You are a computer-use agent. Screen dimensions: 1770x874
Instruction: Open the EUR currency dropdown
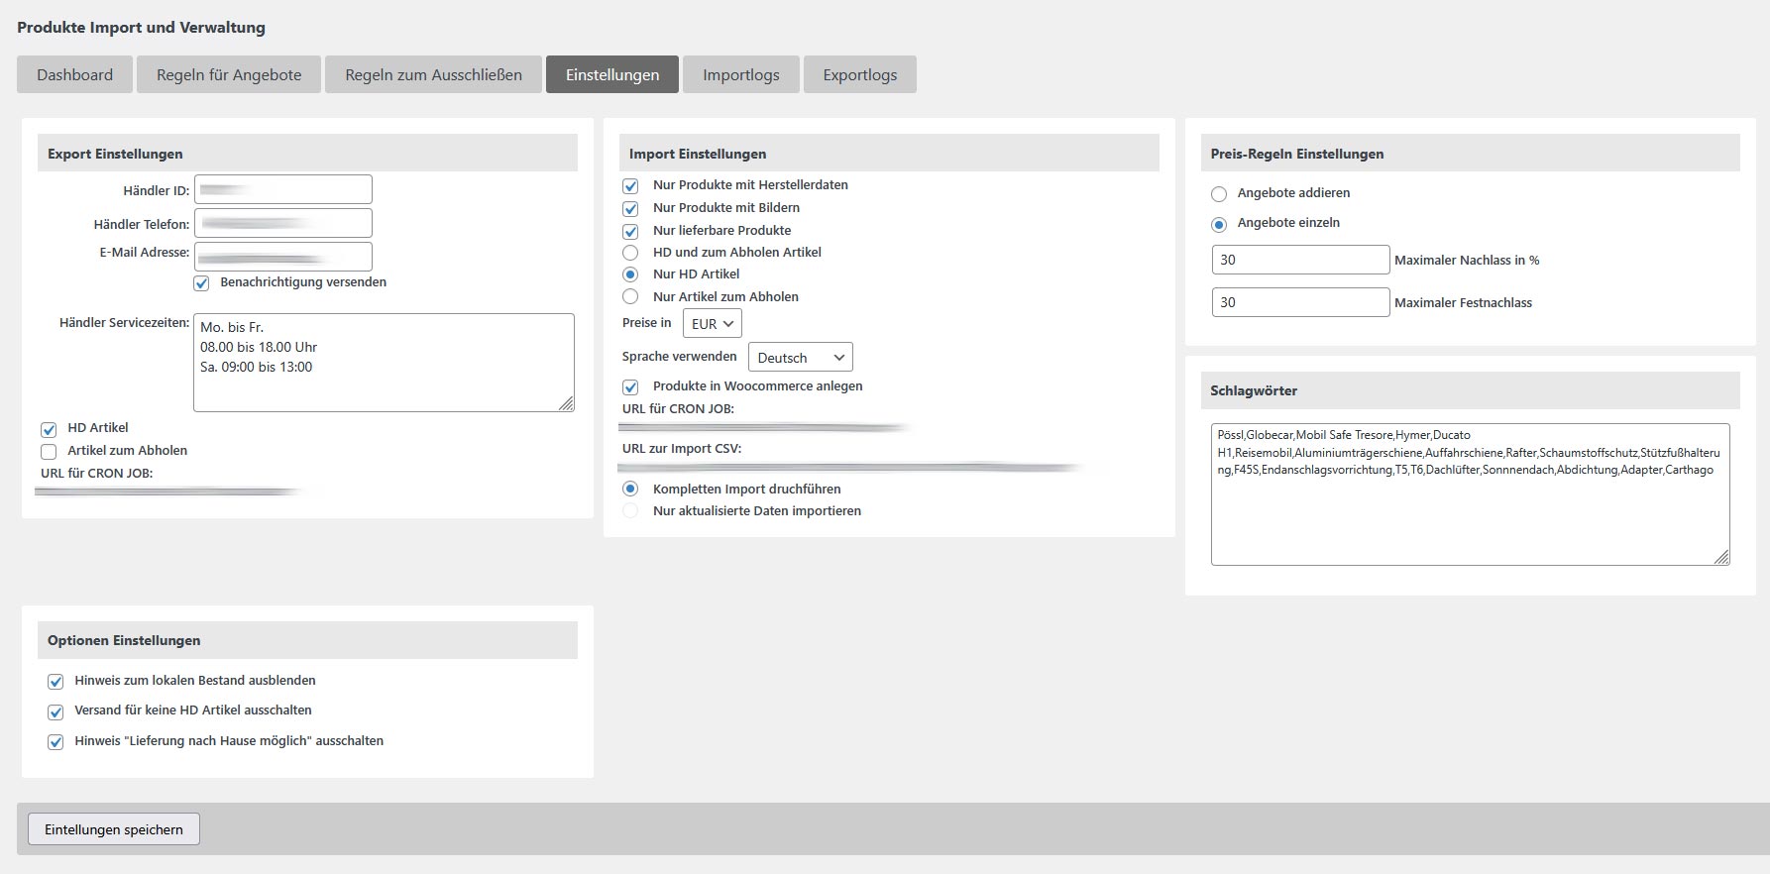[712, 324]
